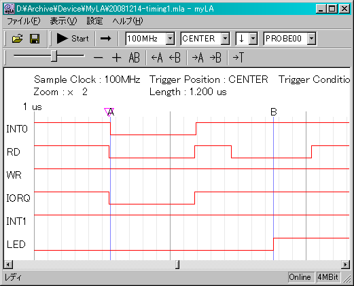This screenshot has width=354, height=286.
Task: Zoom out with the minus icon
Action: pyautogui.click(x=98, y=58)
